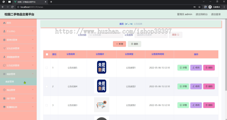Click the 商家管理 list icon
The height and width of the screenshot is (120, 227).
point(4,74)
